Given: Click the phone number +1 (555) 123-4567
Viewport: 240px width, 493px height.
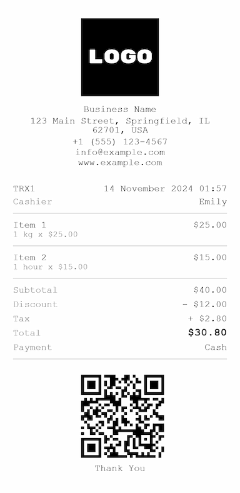Looking at the screenshot, I should (x=120, y=142).
